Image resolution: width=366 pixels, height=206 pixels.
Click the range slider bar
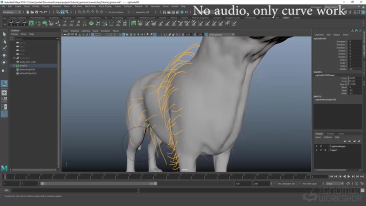pyautogui.click(x=98, y=183)
